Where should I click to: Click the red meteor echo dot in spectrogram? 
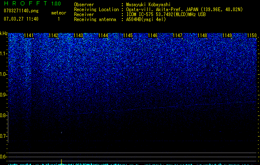62,132
